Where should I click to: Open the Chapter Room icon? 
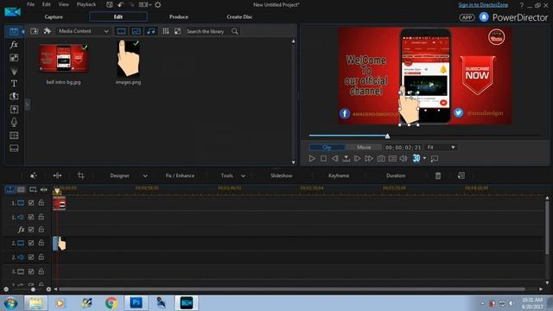14,136
